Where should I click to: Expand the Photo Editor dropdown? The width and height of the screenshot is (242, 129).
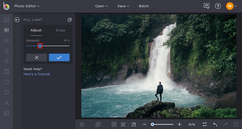point(27,6)
